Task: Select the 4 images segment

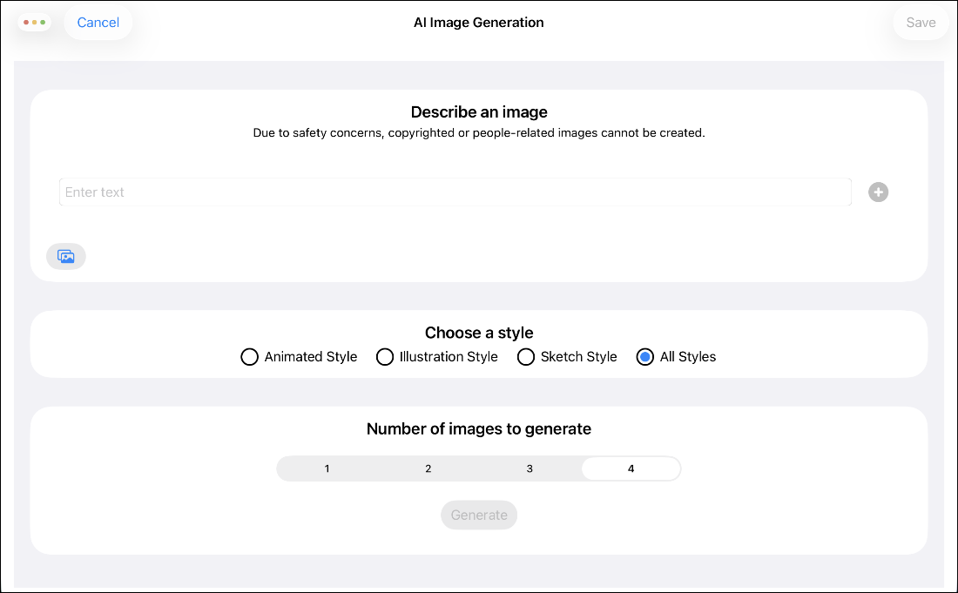Action: click(x=631, y=468)
